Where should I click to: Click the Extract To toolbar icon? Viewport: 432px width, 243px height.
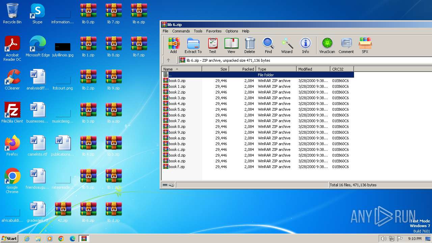tap(193, 46)
